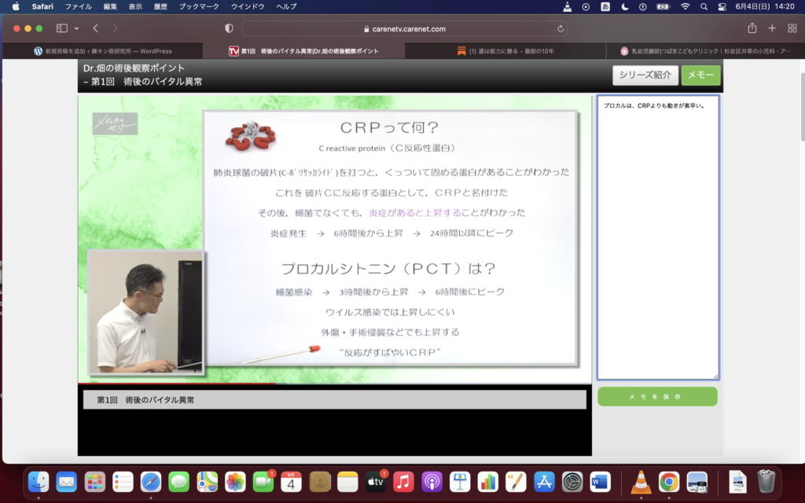Open the sidebar dropdown chevron in toolbar
805x503 pixels.
76,28
